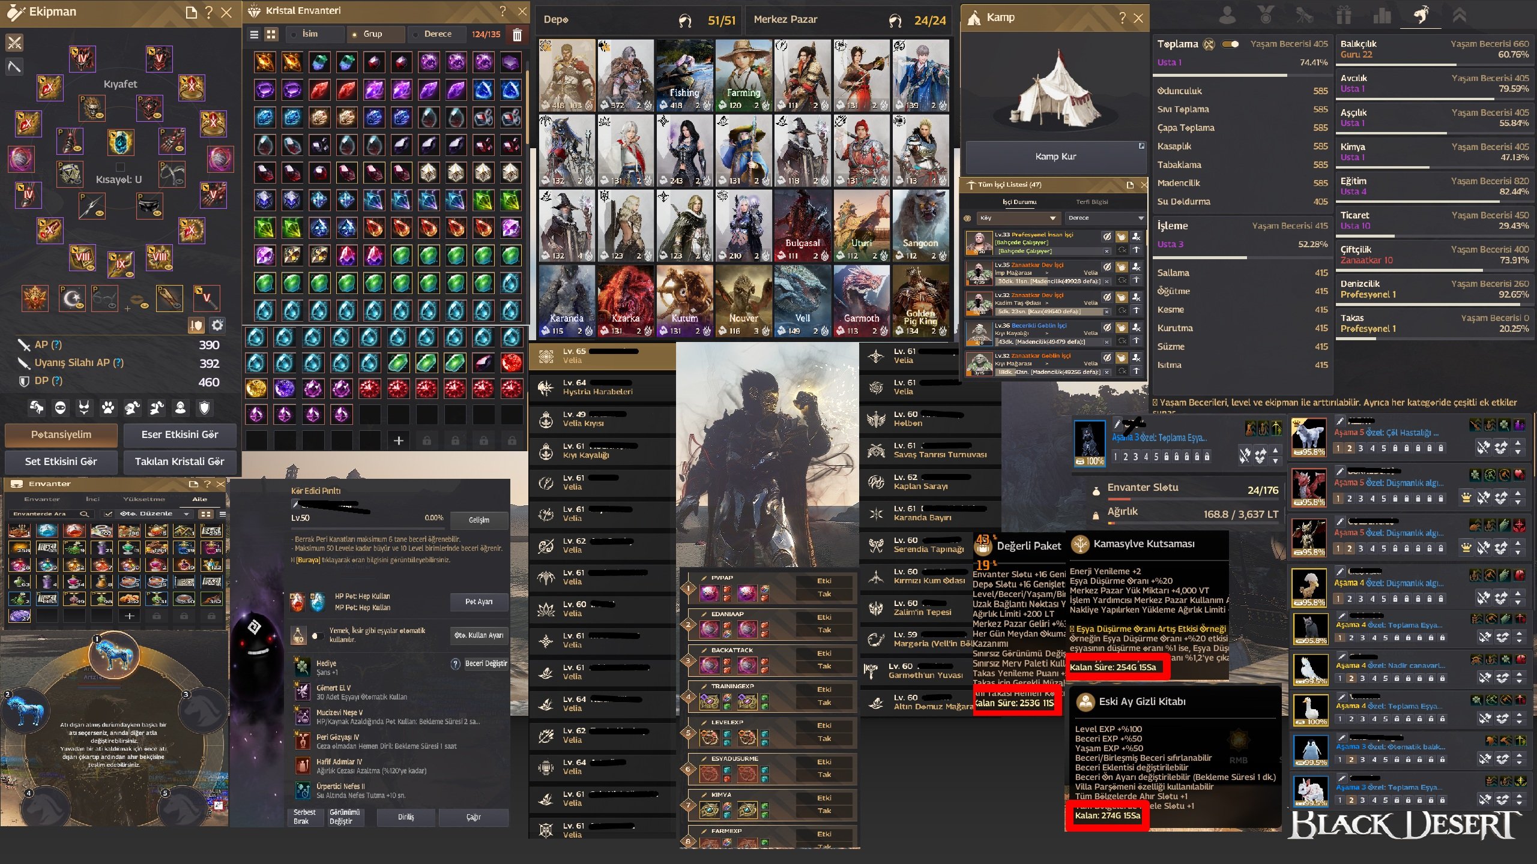This screenshot has width=1537, height=864.
Task: Switch to the Terfi Bilgisi tab
Action: [x=1092, y=202]
